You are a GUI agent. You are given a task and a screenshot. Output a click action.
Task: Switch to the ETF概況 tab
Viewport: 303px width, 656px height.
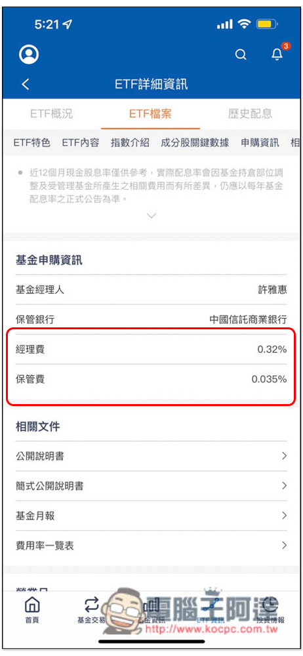click(51, 113)
